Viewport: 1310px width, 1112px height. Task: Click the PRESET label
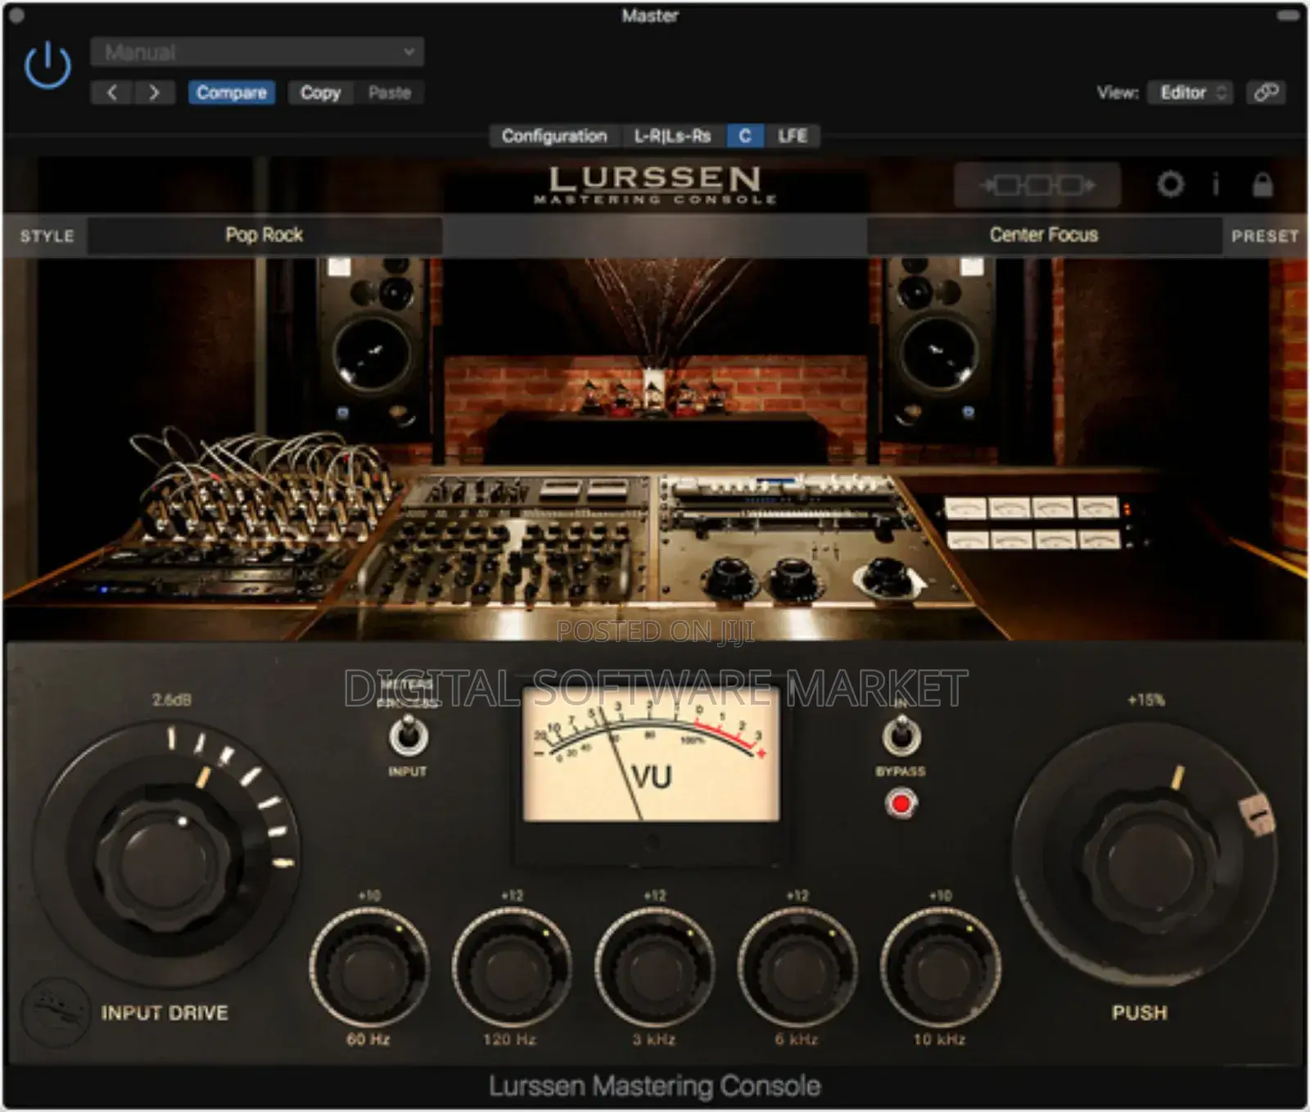pyautogui.click(x=1265, y=236)
